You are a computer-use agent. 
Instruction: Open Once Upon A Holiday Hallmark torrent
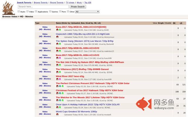tap(88, 104)
